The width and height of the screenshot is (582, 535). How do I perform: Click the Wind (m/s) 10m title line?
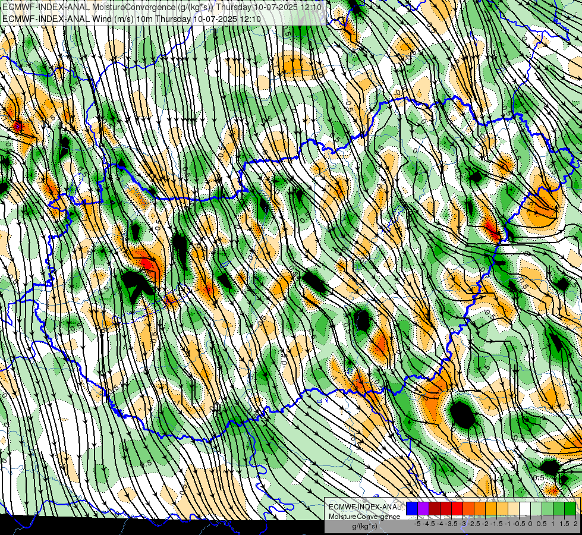(x=131, y=19)
